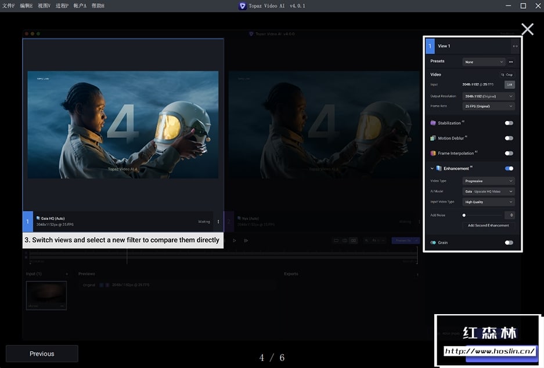Click the Motion Deblur filter icon
The height and width of the screenshot is (368, 544).
pyautogui.click(x=433, y=139)
